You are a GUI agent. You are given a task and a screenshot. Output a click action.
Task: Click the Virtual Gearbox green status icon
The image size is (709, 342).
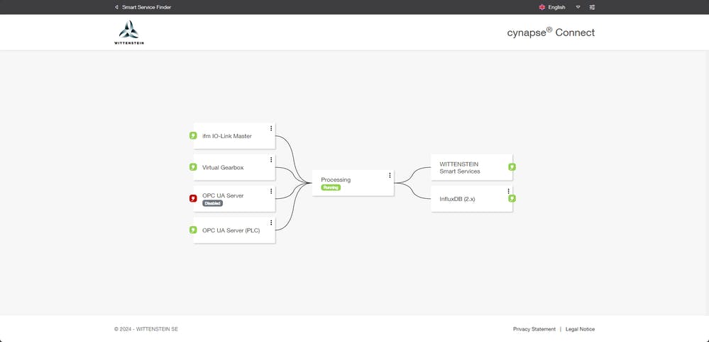pyautogui.click(x=193, y=167)
